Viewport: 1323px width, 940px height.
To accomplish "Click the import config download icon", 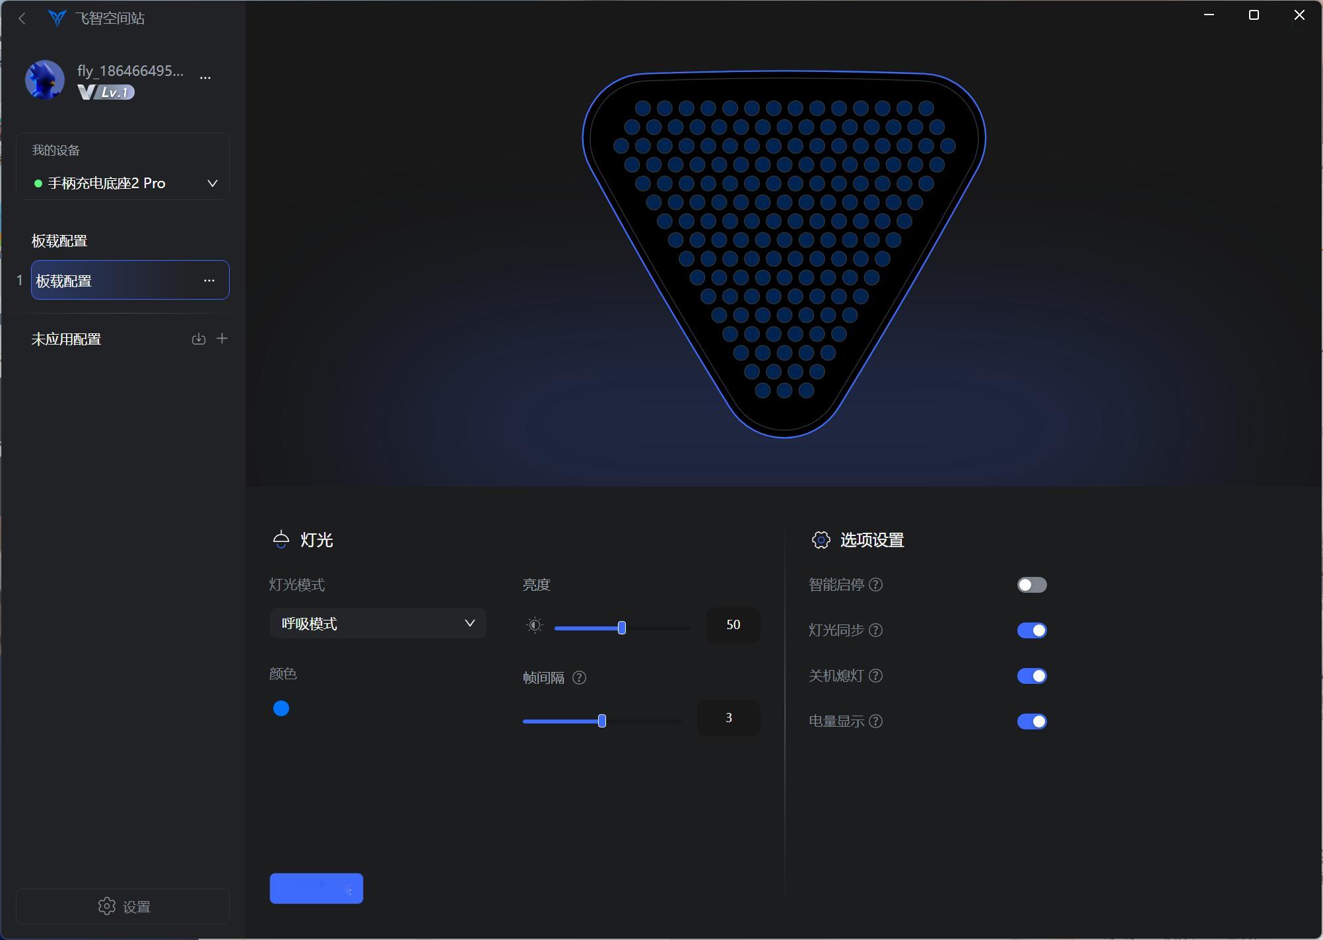I will click(x=198, y=339).
